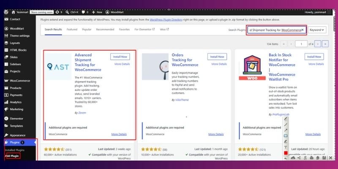The image size is (338, 169).
Task: Open the updates icon showing 9
Action: (59, 12)
